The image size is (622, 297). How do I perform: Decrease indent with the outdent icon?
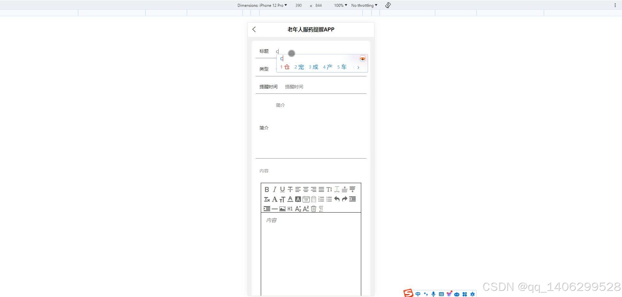[352, 199]
